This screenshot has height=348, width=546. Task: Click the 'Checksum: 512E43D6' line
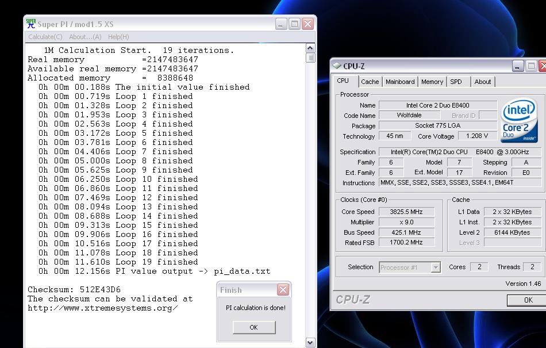click(74, 289)
